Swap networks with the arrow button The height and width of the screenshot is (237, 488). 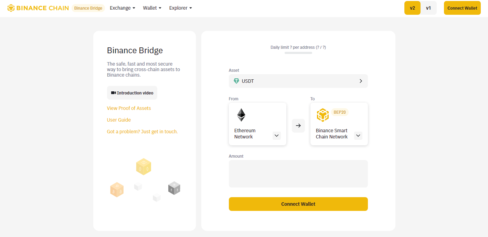tap(298, 126)
